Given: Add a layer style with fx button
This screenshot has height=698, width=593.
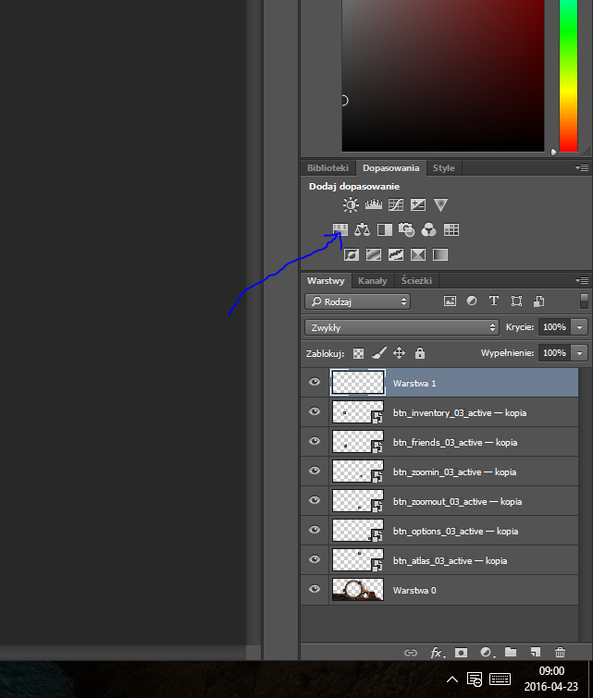Looking at the screenshot, I should pos(438,653).
